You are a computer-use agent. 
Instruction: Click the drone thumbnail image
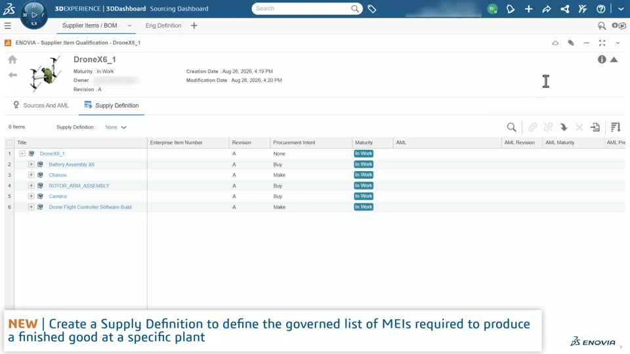click(x=45, y=73)
